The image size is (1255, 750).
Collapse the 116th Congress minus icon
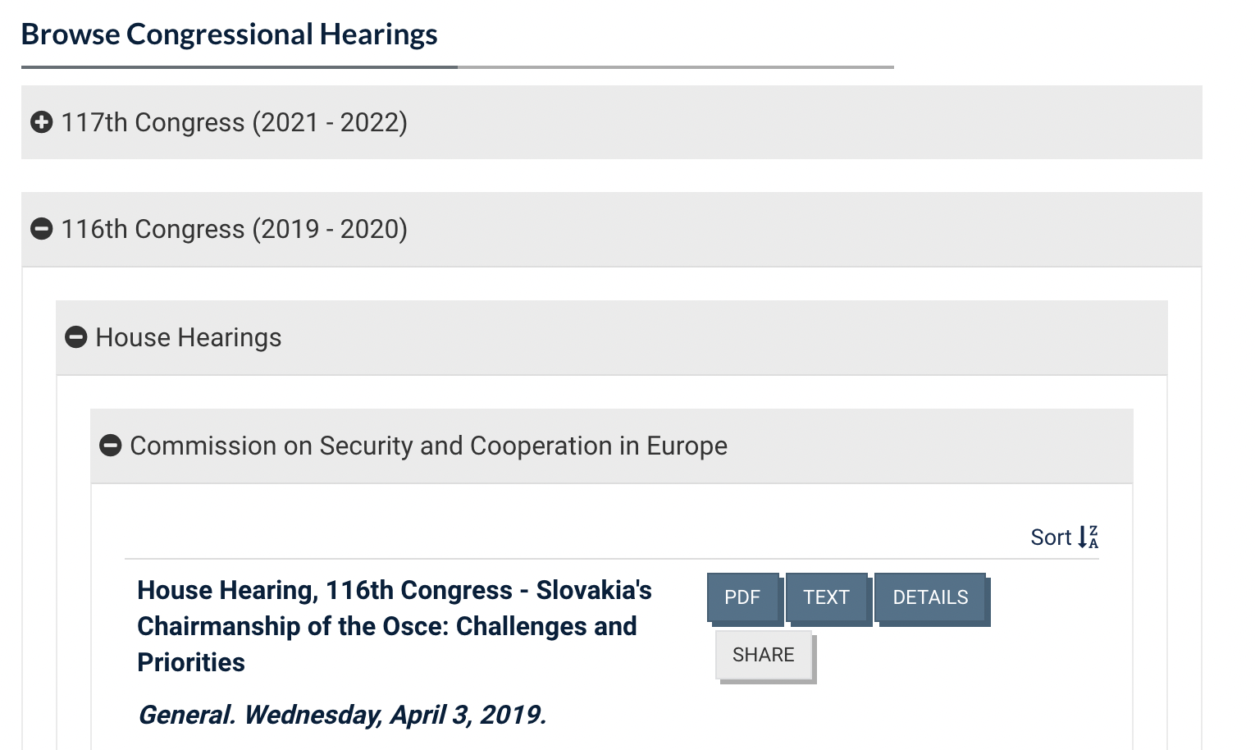tap(41, 229)
